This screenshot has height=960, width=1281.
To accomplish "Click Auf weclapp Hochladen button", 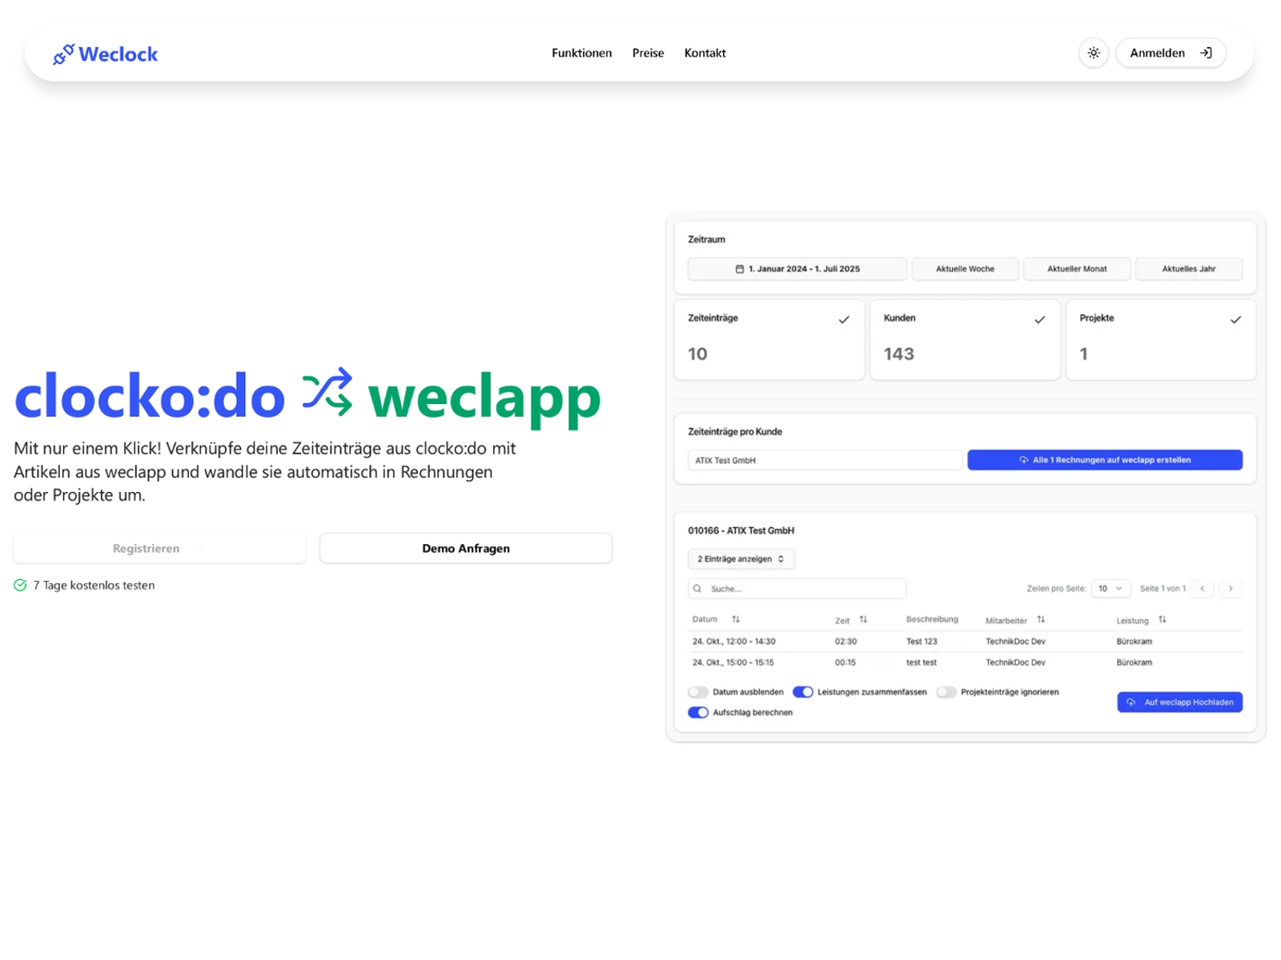I will click(1179, 702).
